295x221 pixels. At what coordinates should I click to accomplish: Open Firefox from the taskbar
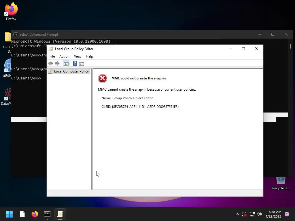pos(35,214)
